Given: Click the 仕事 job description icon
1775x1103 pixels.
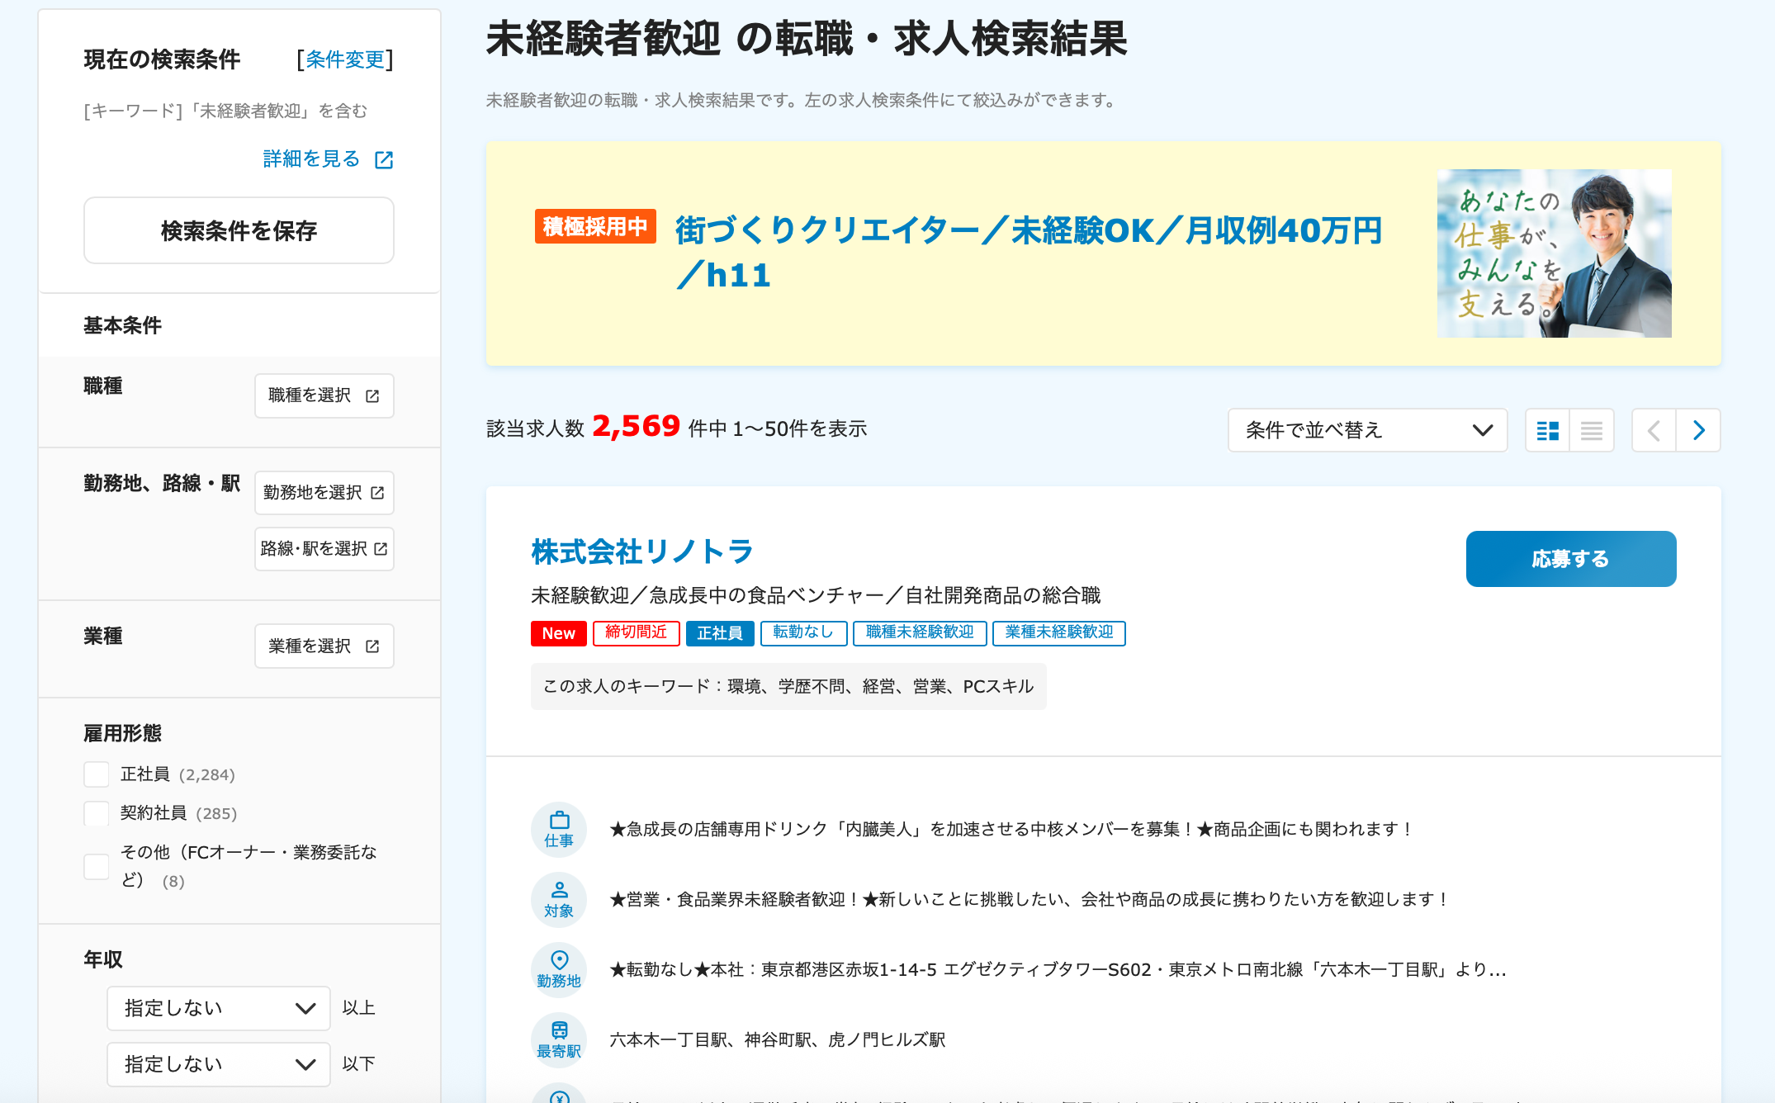Looking at the screenshot, I should click(x=559, y=830).
